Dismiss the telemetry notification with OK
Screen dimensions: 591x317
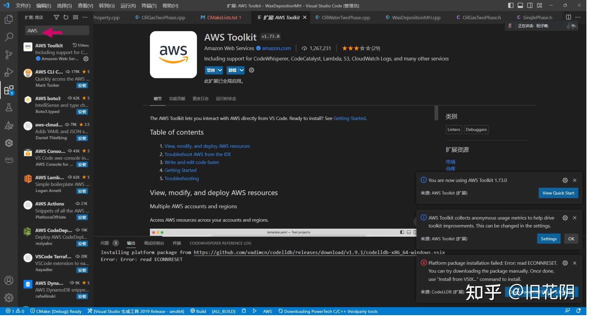[571, 239]
